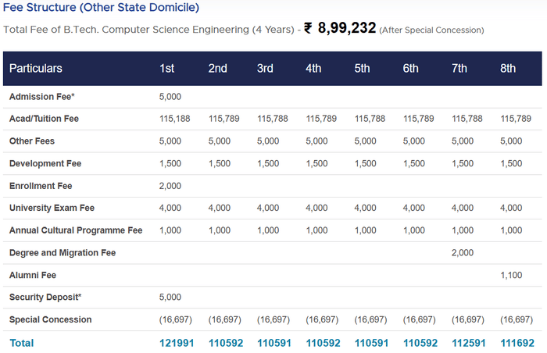Select the 6th semester University Exam Fee value
This screenshot has height=353, width=547.
(x=414, y=208)
